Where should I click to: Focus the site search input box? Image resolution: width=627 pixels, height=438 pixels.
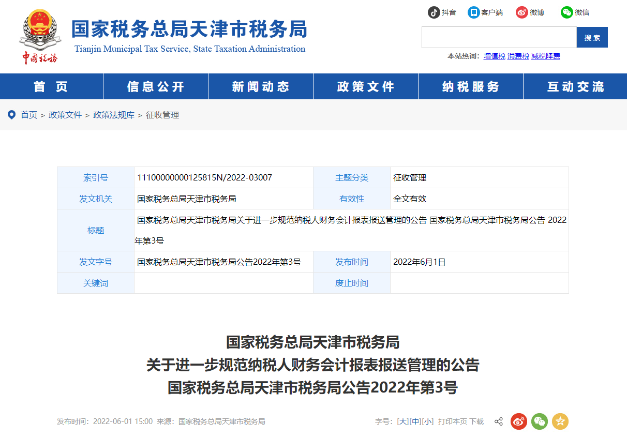499,37
